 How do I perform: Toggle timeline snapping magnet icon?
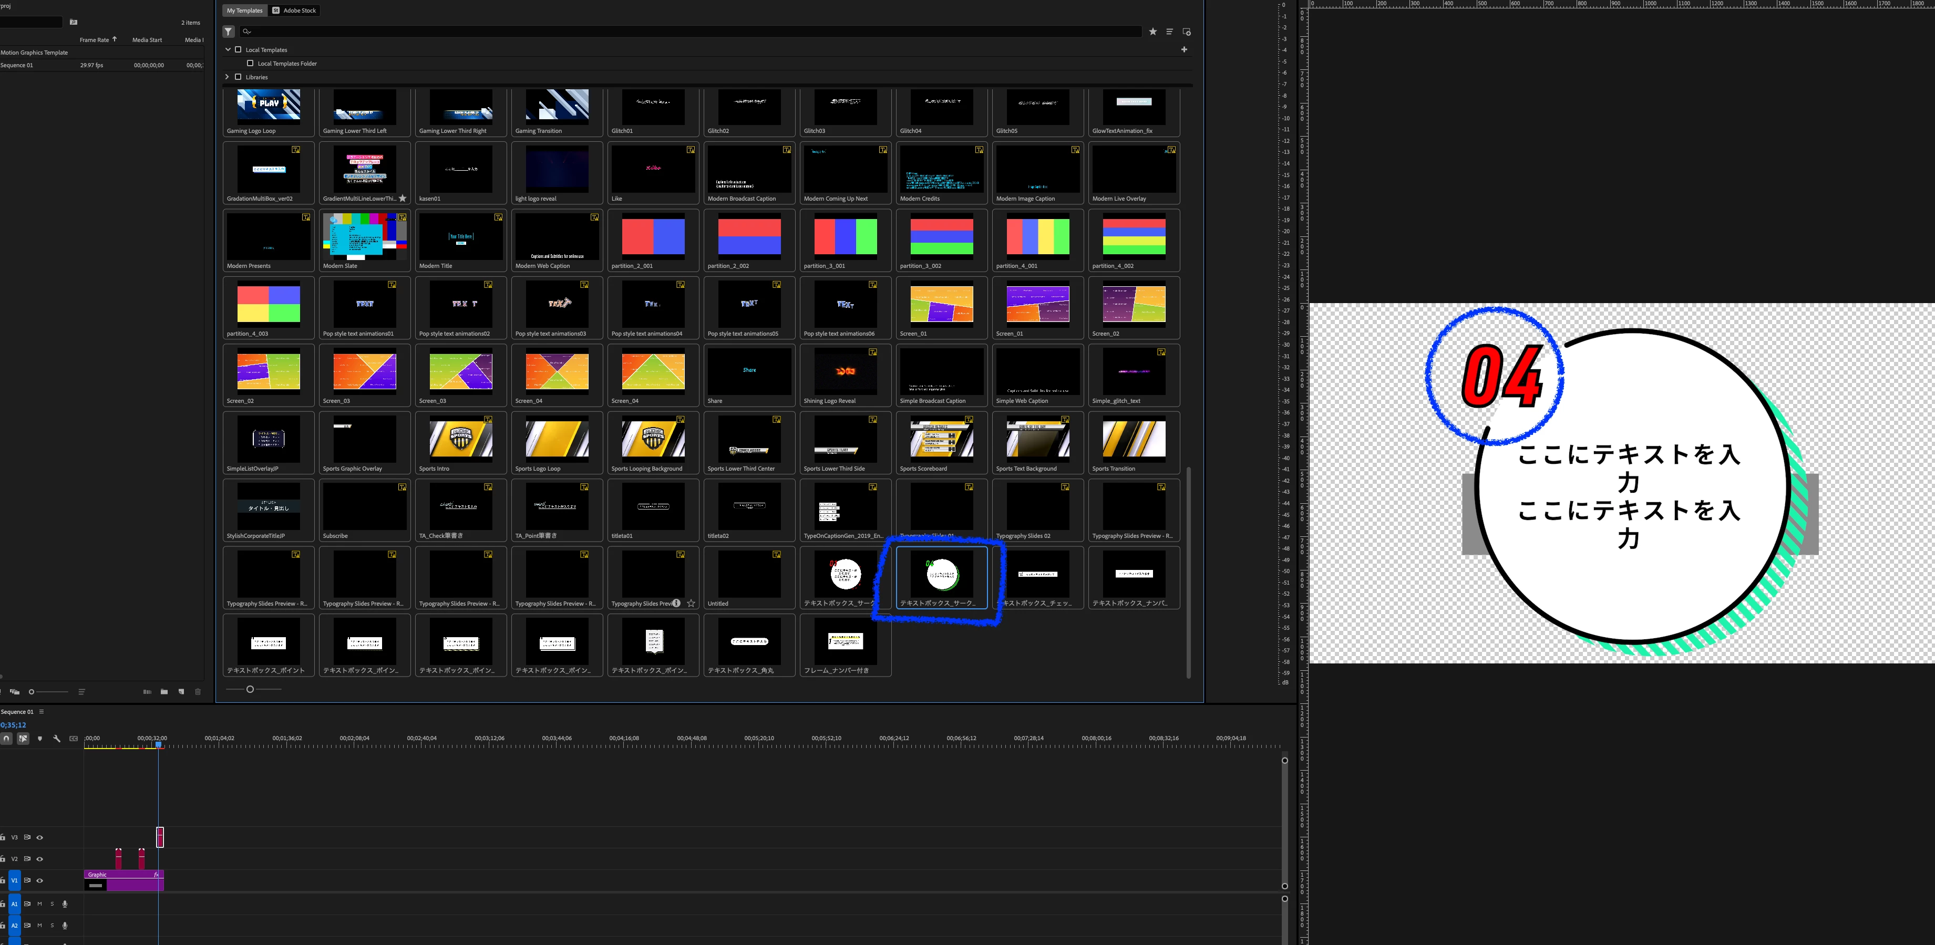click(x=6, y=739)
